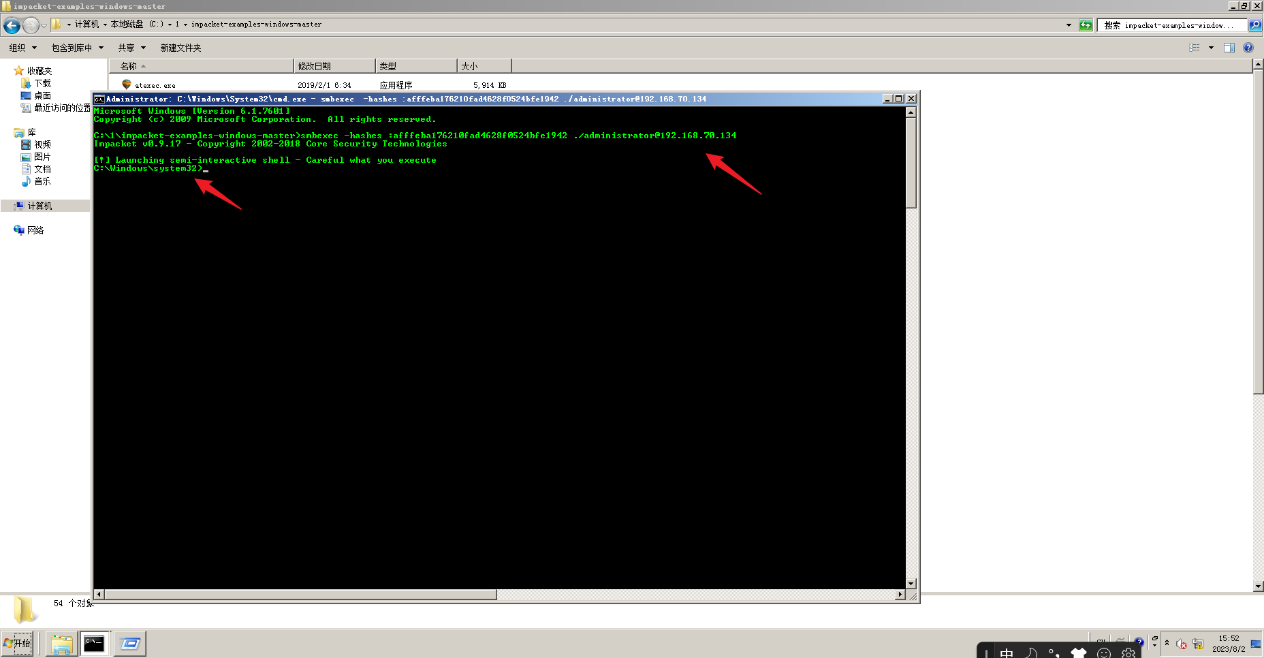Expand the view options dropdown arrow
Screen dimensions: 1264x658
point(1211,47)
